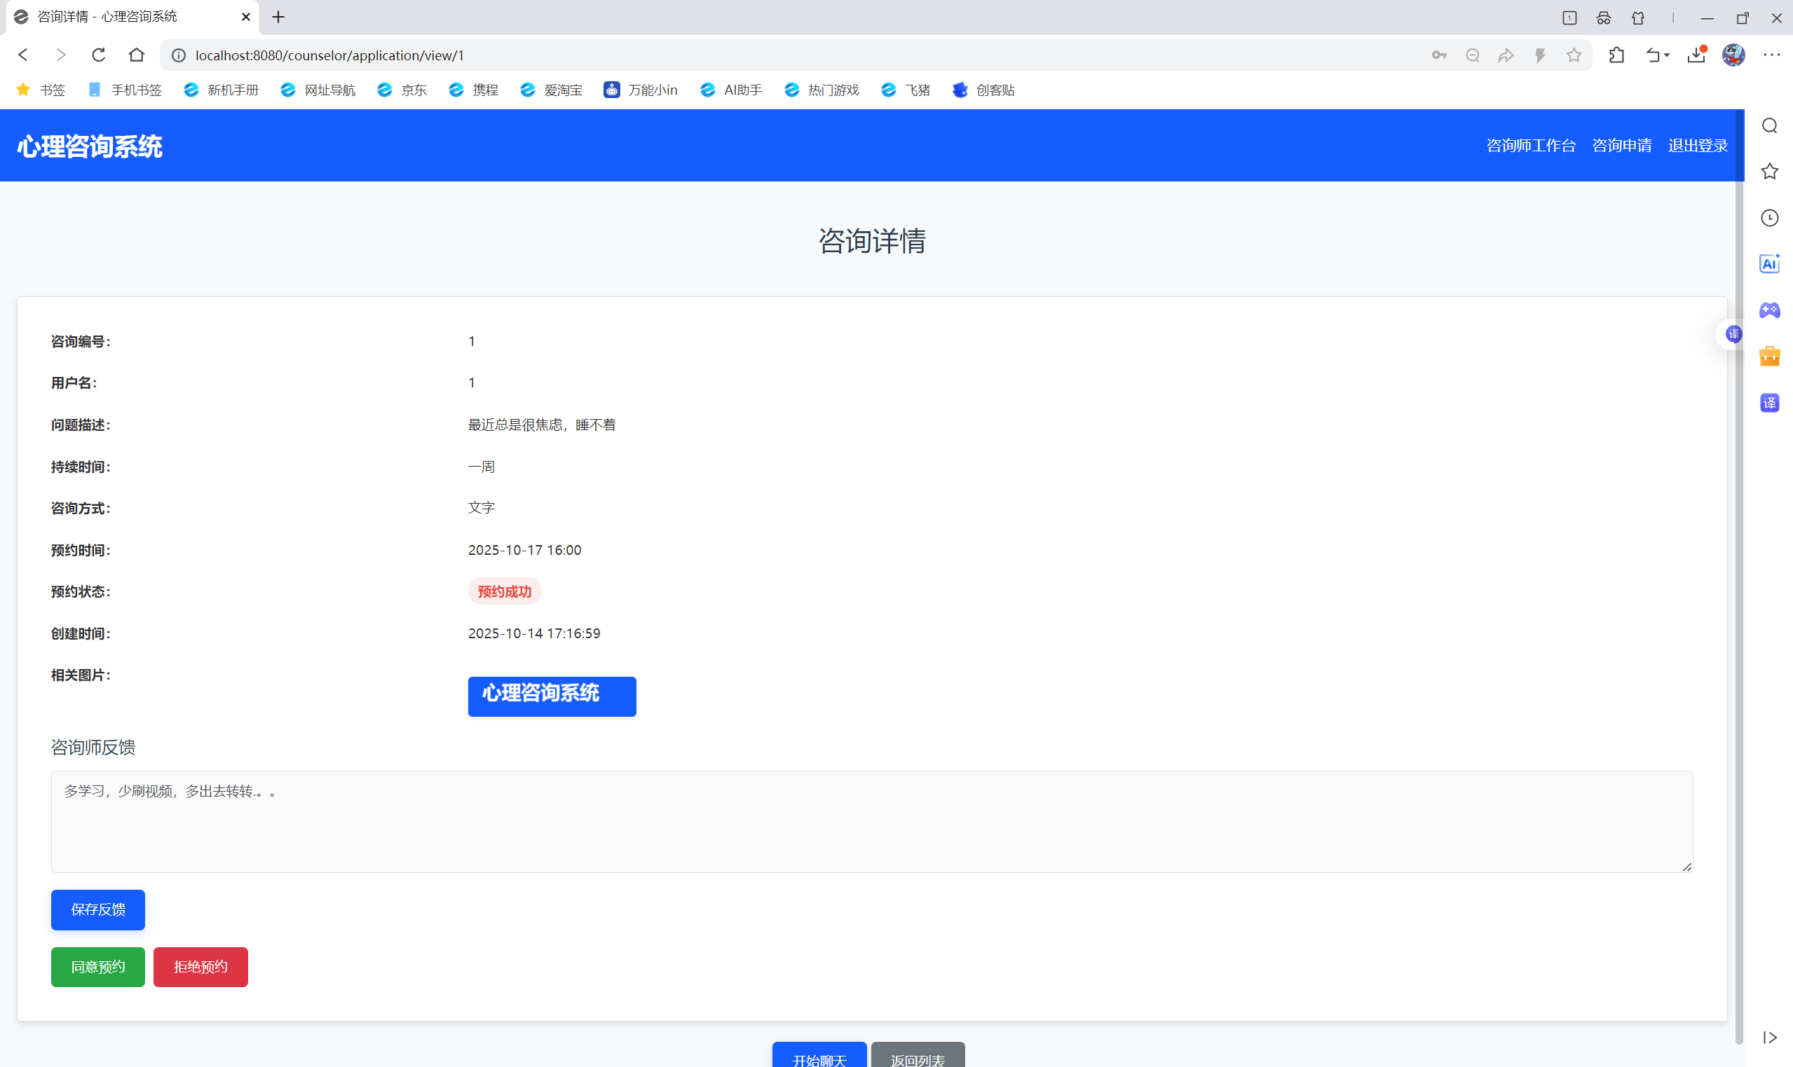Screen dimensions: 1793x1067
Task: Click the counselor feedback text area
Action: [x=871, y=821]
